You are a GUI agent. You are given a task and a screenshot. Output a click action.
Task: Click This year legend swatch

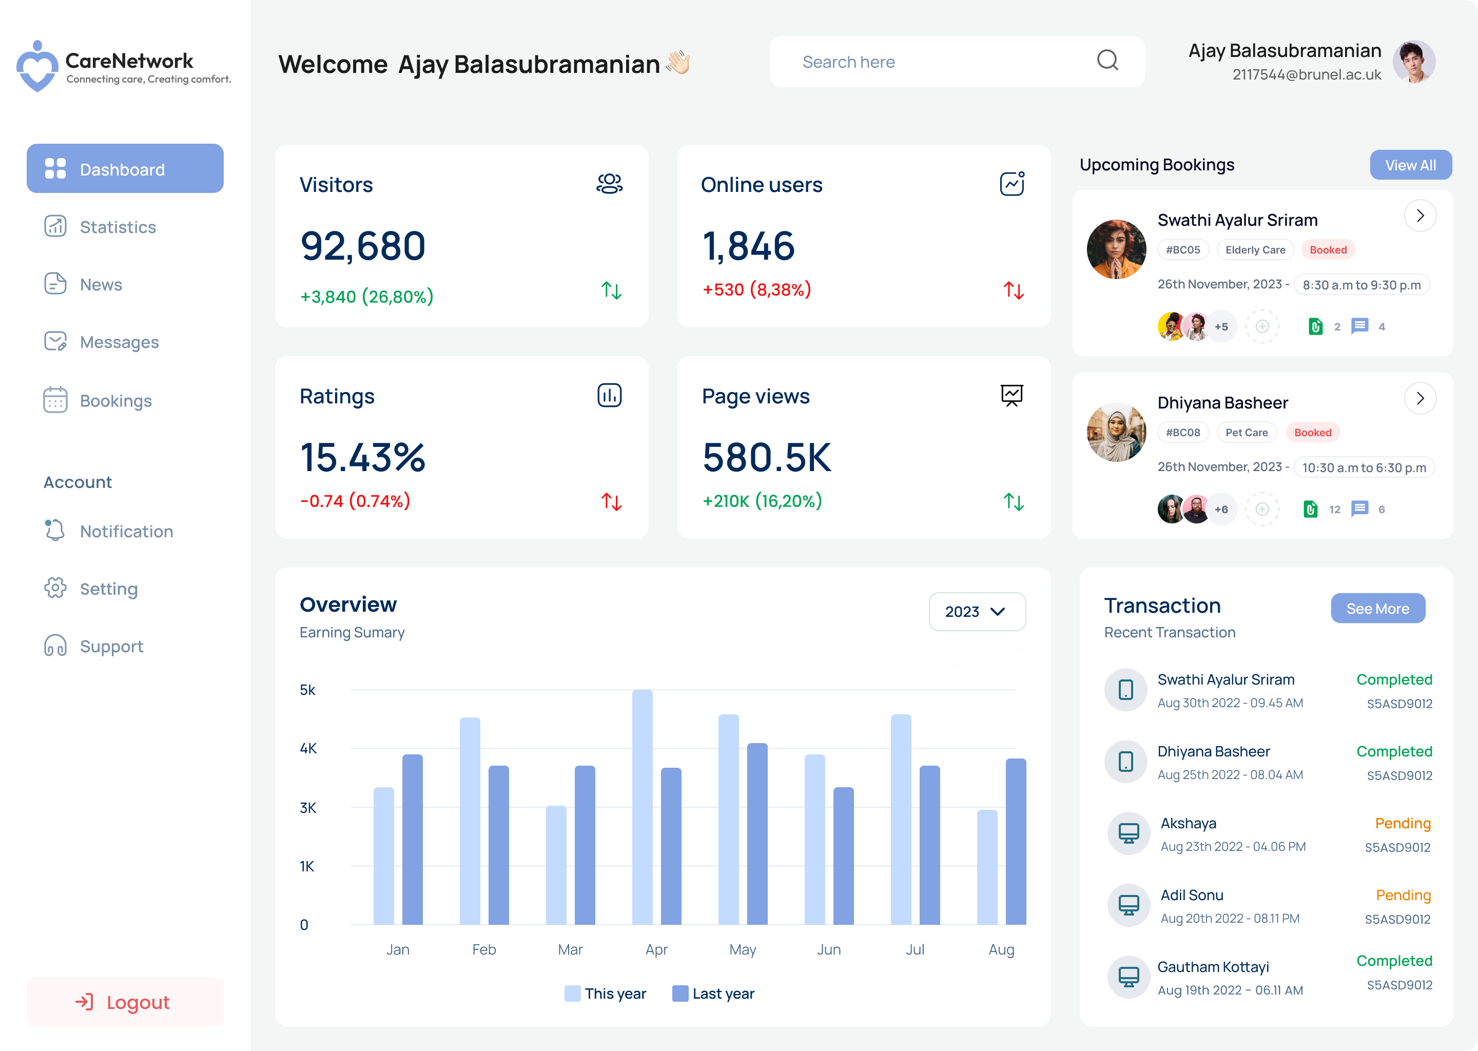(x=572, y=993)
